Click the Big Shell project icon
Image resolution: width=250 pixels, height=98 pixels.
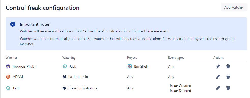(130, 66)
